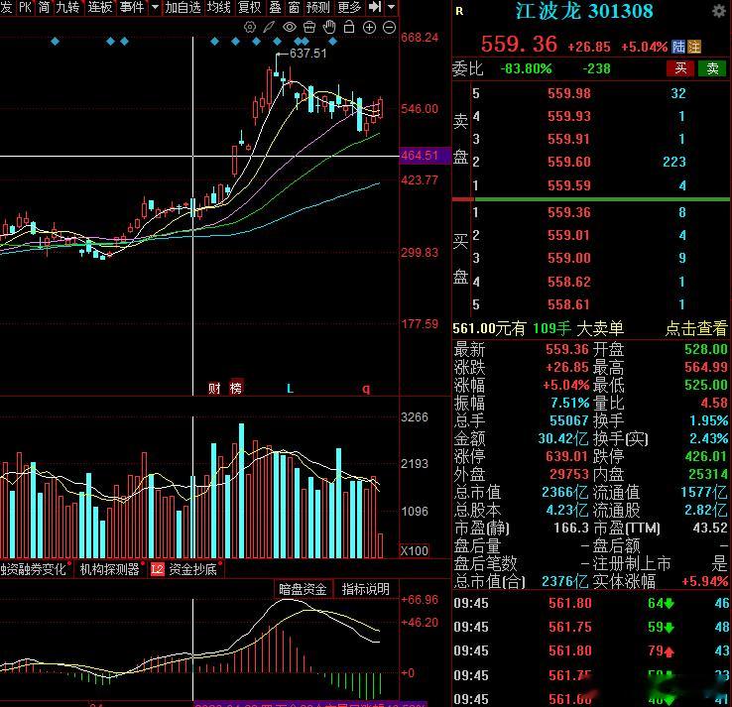Expand dropdown arrow at toolbar far right
This screenshot has width=732, height=707.
pyautogui.click(x=391, y=7)
